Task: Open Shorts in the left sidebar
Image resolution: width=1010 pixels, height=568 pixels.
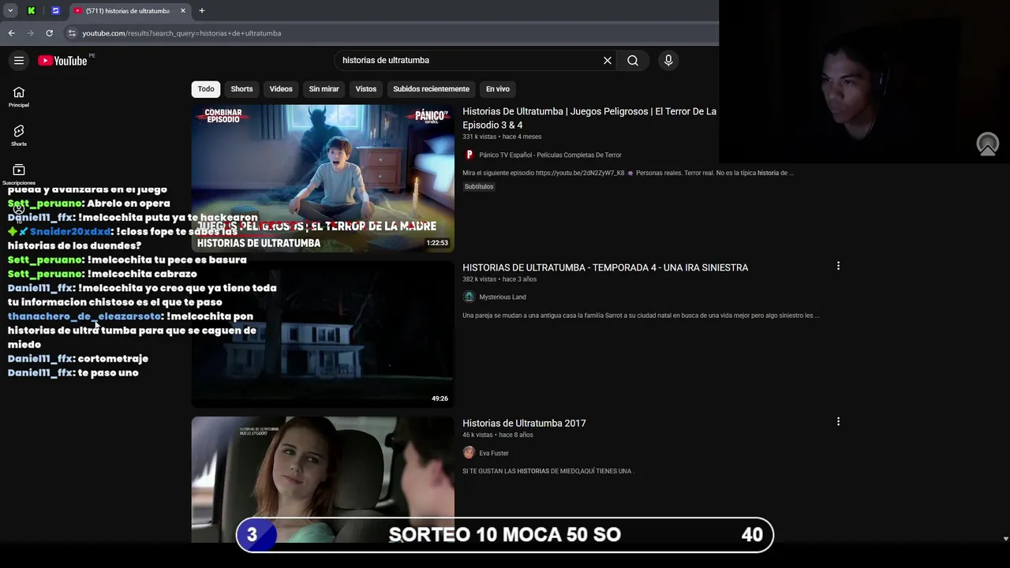Action: (19, 136)
